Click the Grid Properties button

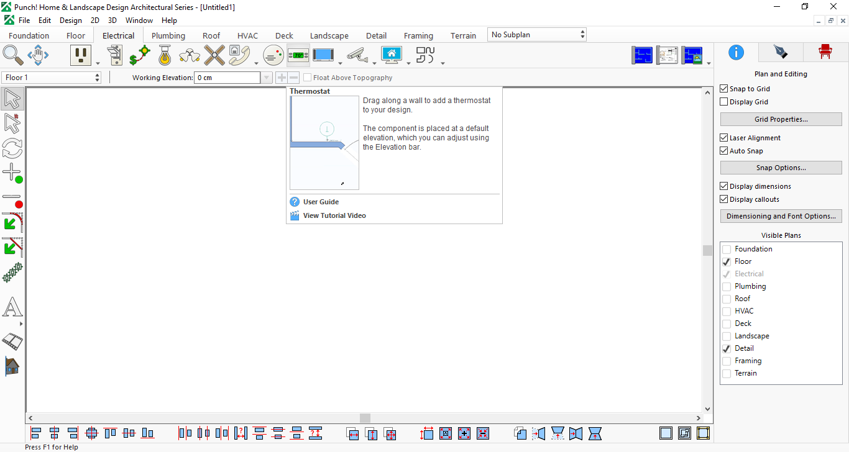[x=781, y=119]
